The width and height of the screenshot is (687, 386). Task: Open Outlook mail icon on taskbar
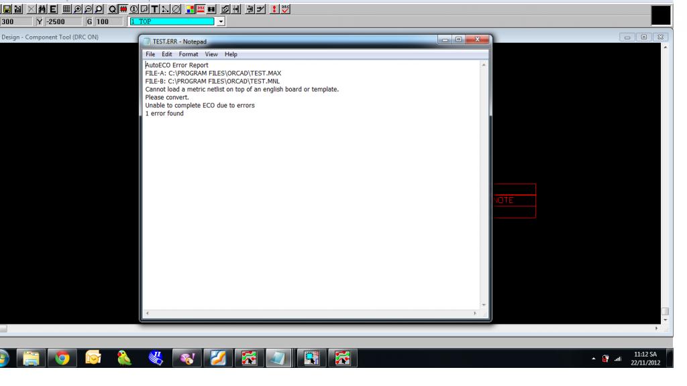pyautogui.click(x=93, y=359)
